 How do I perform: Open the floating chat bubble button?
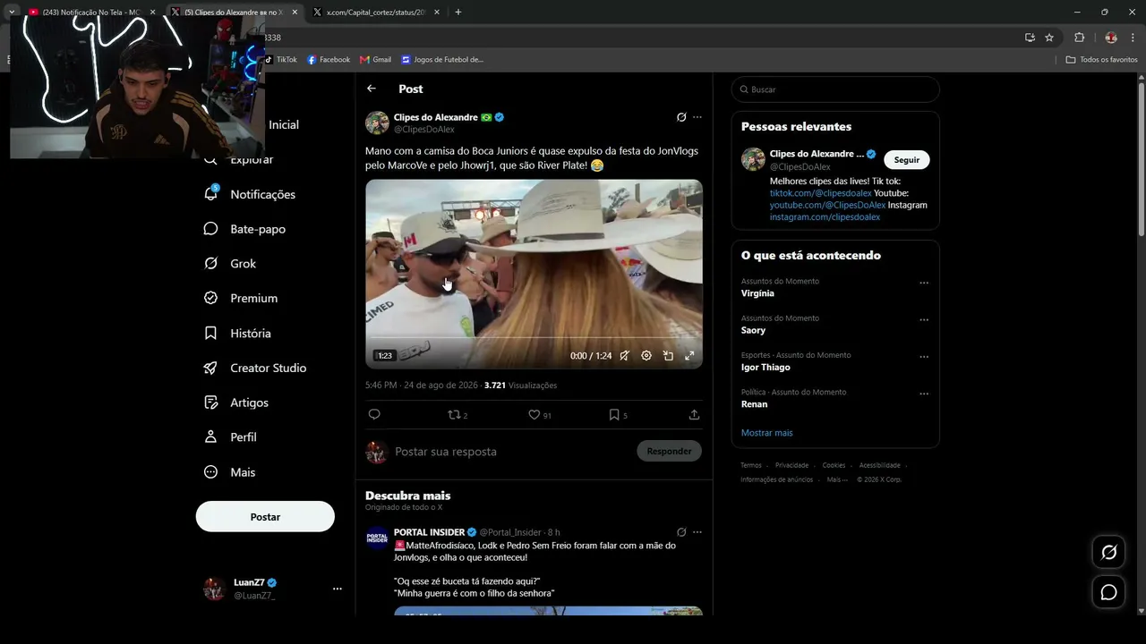(1108, 592)
